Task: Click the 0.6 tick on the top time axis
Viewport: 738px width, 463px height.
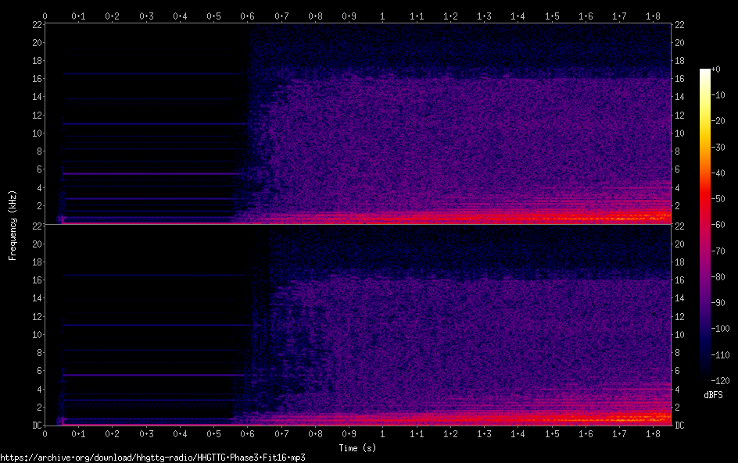Action: point(247,16)
